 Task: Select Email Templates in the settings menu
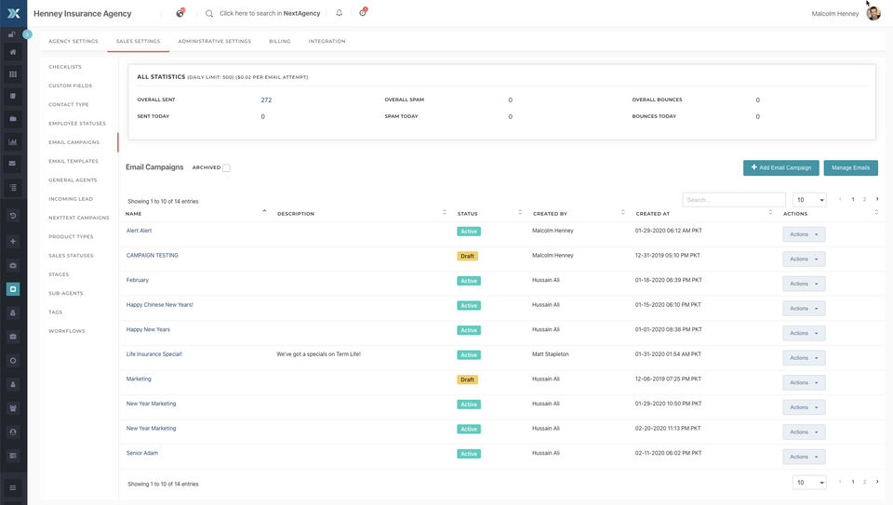coord(73,161)
